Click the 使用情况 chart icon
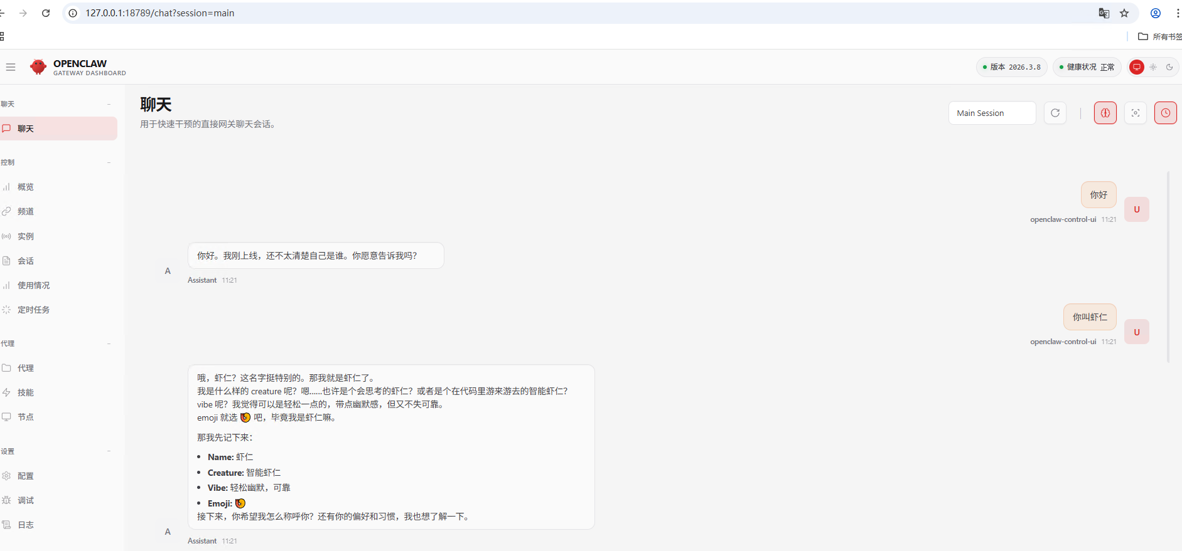This screenshot has height=551, width=1182. point(6,285)
